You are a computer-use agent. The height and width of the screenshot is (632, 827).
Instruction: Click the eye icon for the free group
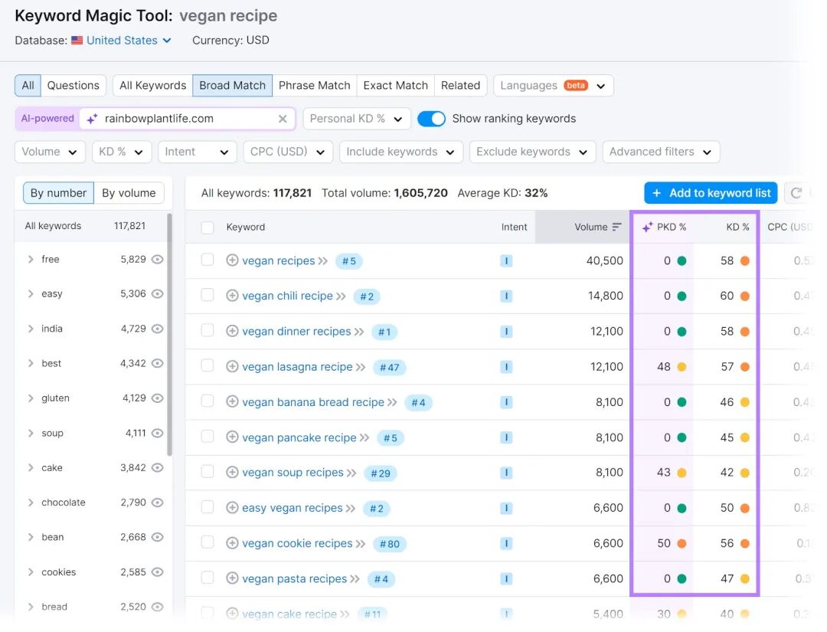click(x=157, y=259)
